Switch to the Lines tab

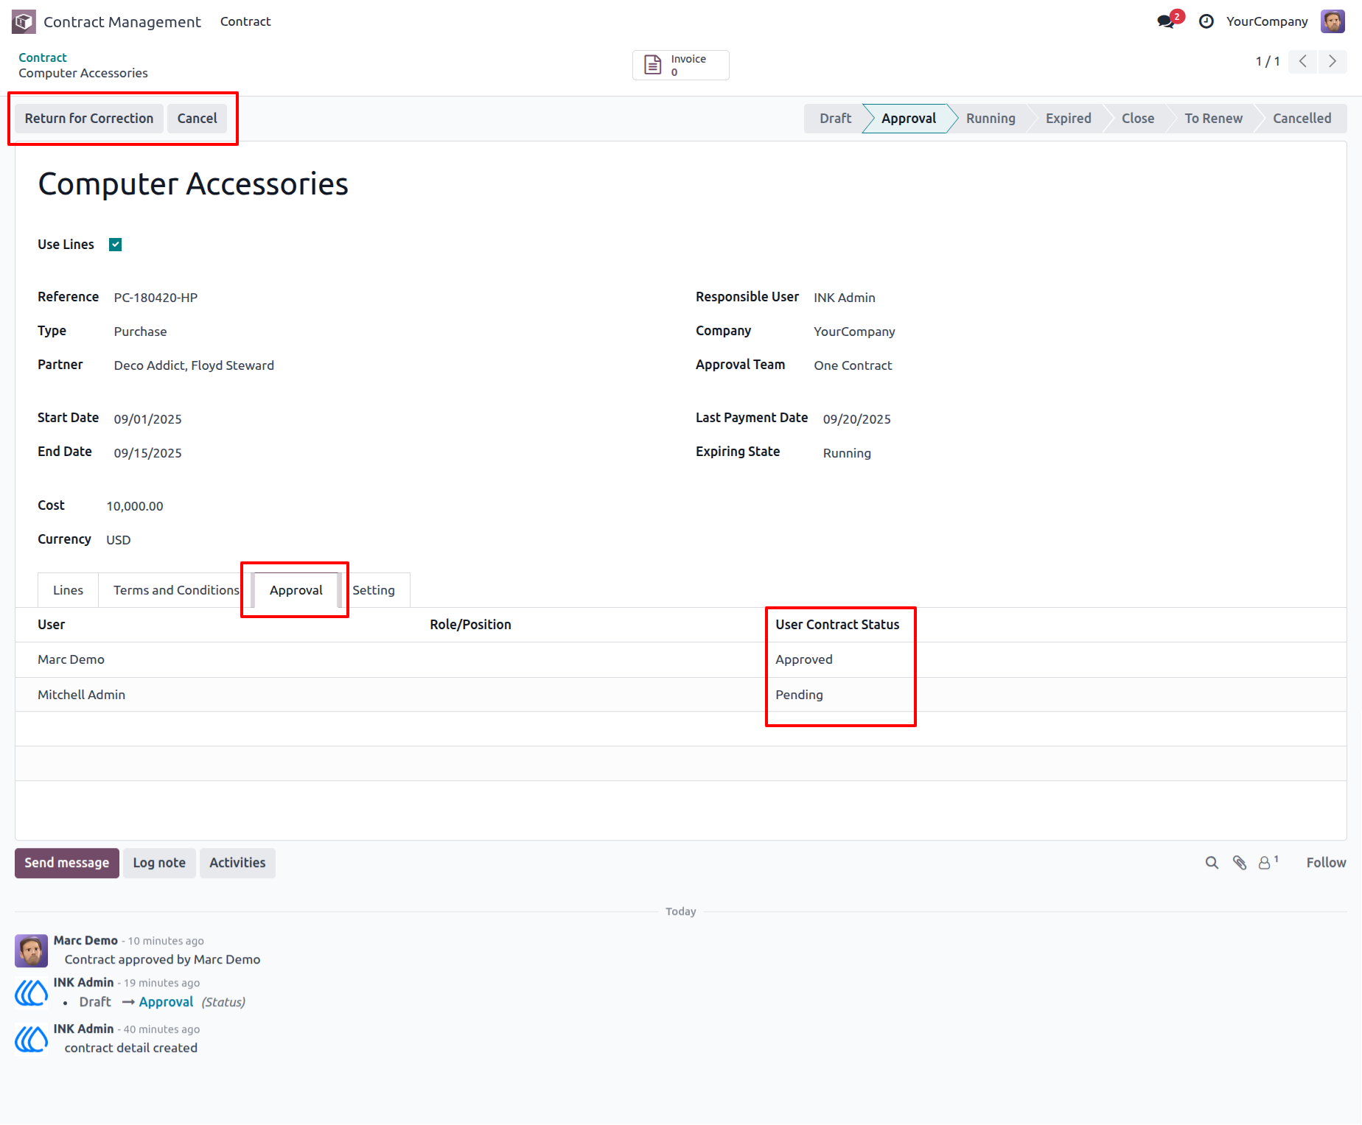pos(68,590)
